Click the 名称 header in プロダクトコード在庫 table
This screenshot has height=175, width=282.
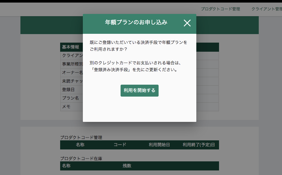click(66, 166)
